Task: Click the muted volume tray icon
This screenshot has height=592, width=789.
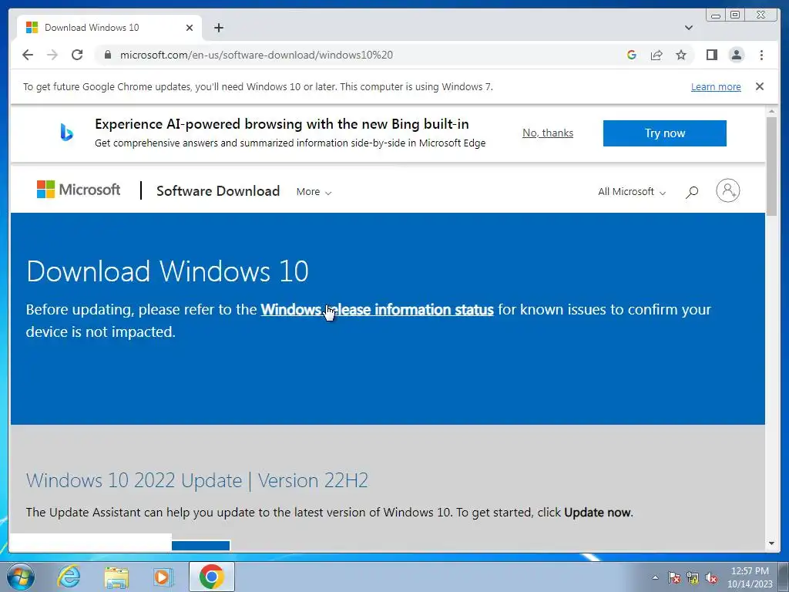Action: click(711, 577)
